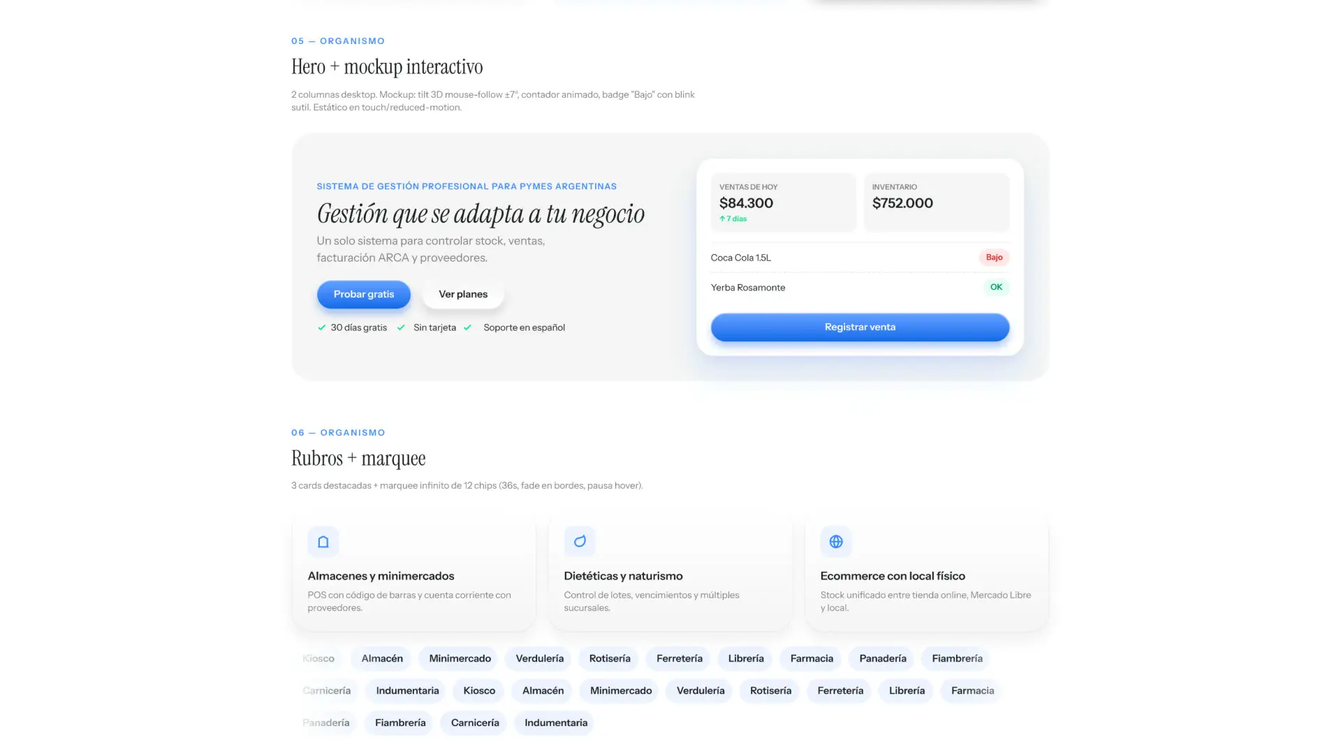Click the faded second-row Carnicería chip
This screenshot has width=1341, height=754.
(326, 690)
